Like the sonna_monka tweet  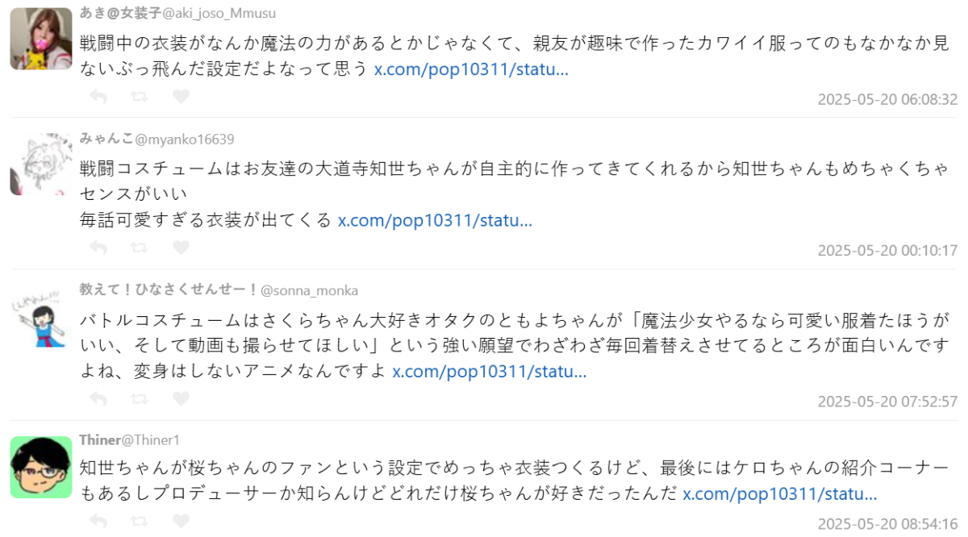click(x=181, y=398)
